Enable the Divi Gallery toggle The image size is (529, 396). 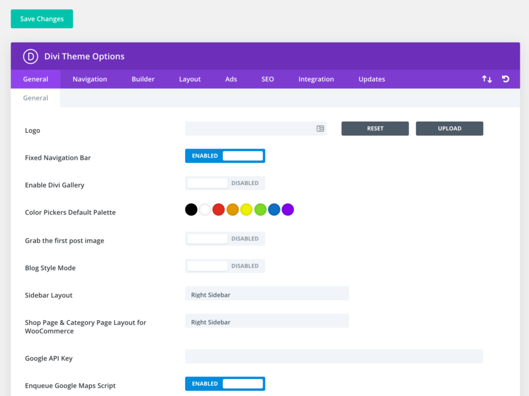pyautogui.click(x=225, y=183)
